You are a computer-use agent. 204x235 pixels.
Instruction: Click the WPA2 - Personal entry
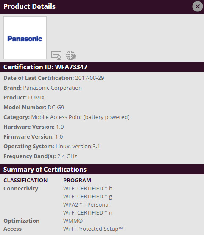pos(87,205)
